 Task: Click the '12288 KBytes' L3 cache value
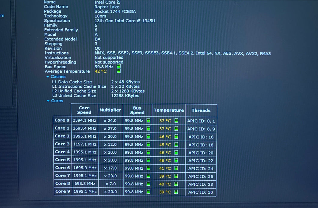point(125,96)
